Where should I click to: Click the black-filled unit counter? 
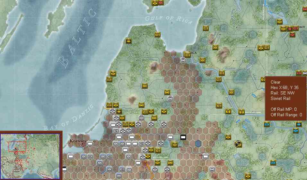(183, 137)
